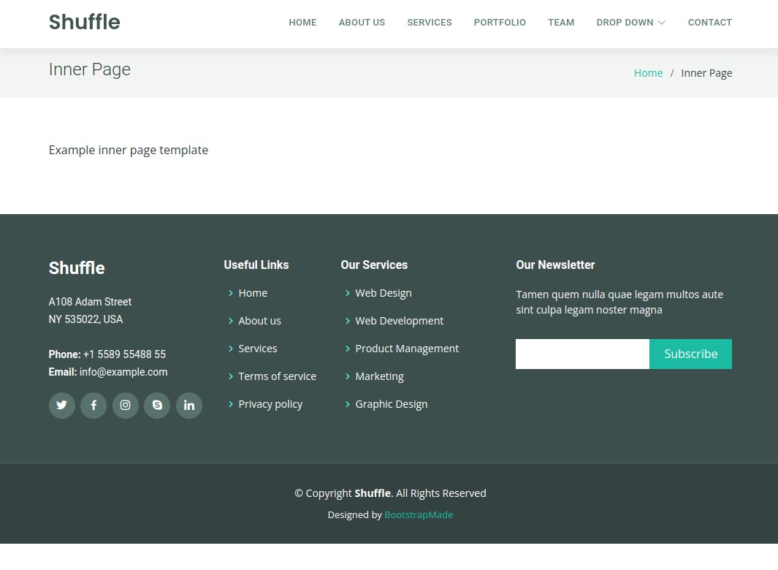Image resolution: width=778 pixels, height=570 pixels.
Task: Open the Instagram social icon
Action: pos(125,406)
